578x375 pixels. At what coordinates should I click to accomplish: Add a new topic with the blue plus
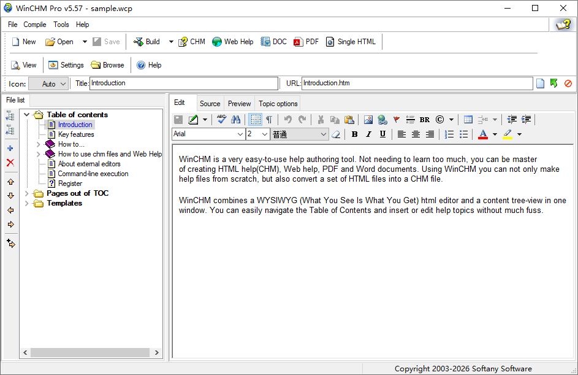tap(10, 149)
